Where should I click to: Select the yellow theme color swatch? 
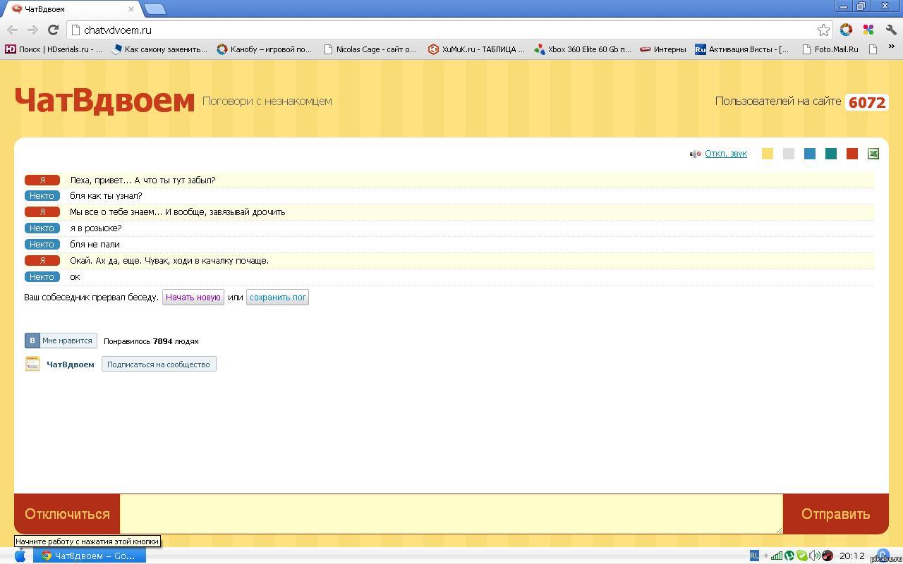tap(768, 154)
